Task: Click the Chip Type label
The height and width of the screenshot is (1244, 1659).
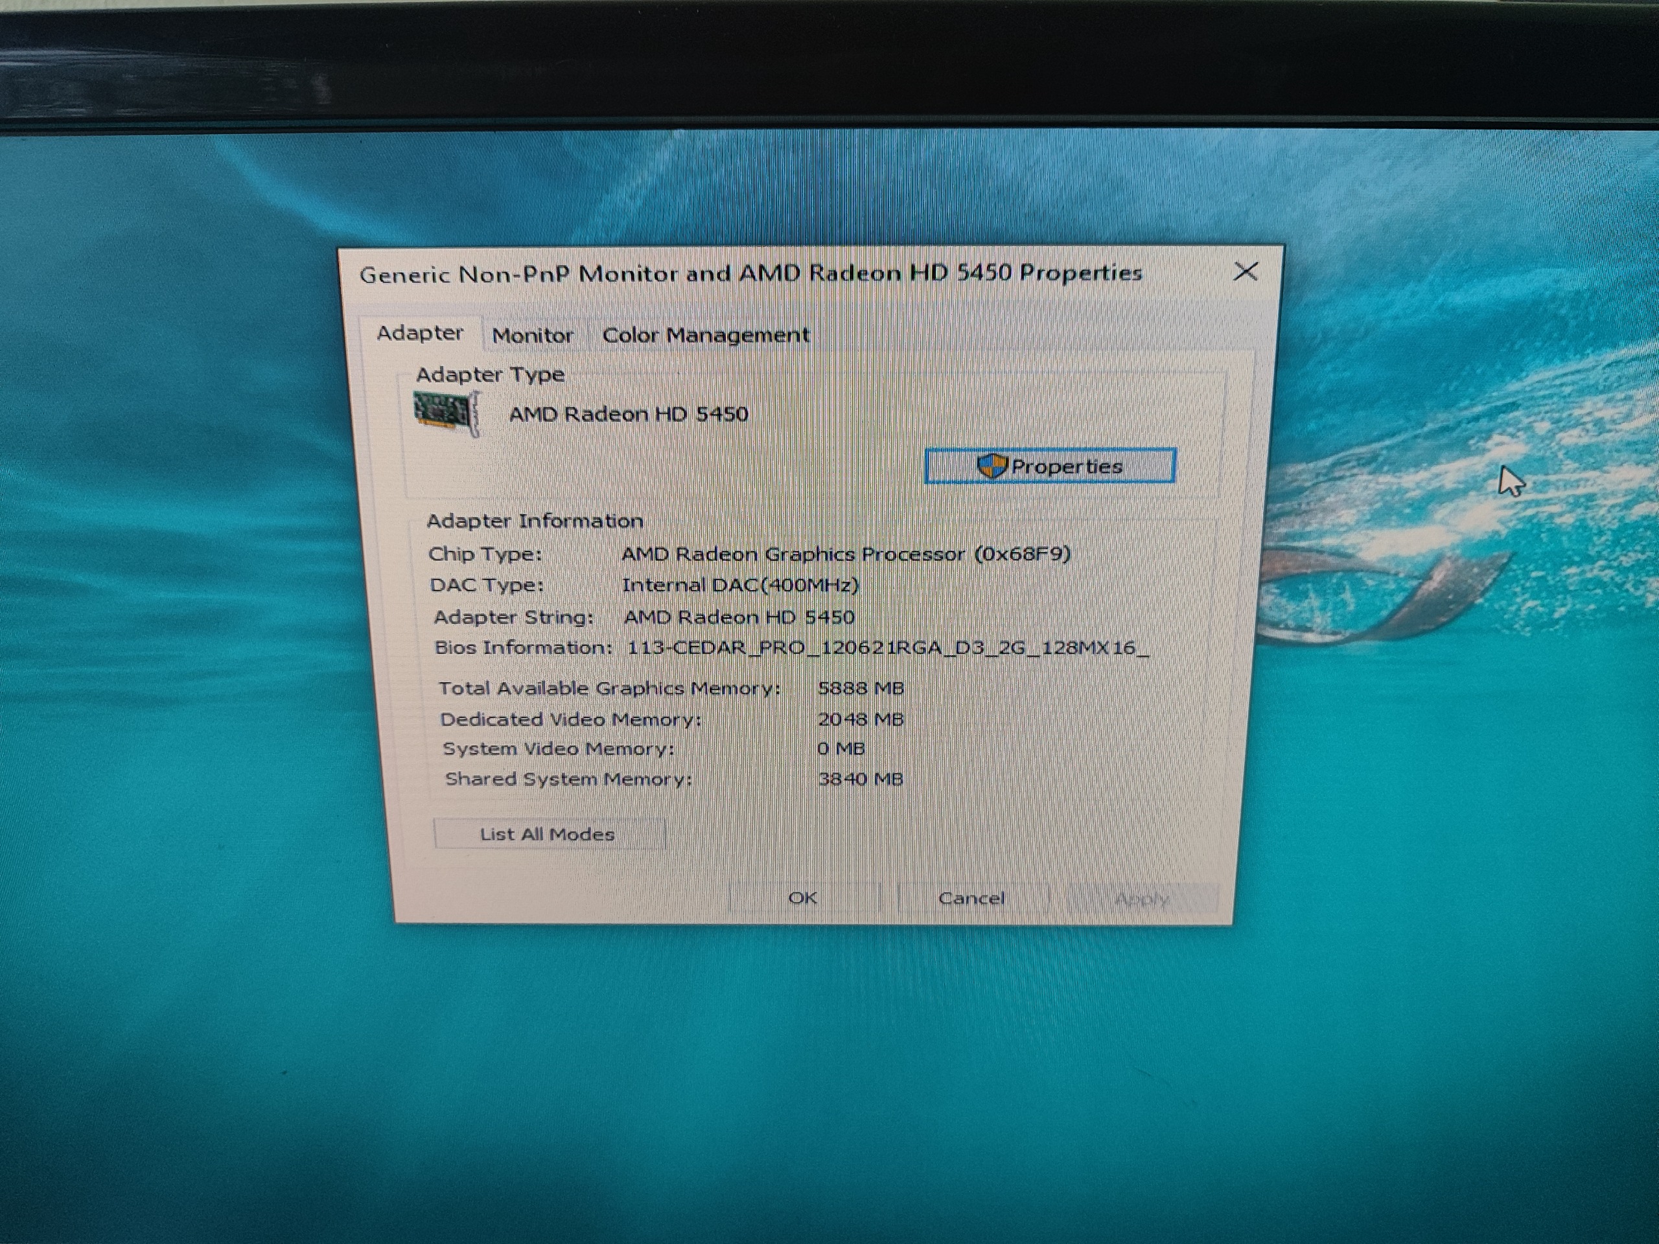Action: (x=485, y=554)
